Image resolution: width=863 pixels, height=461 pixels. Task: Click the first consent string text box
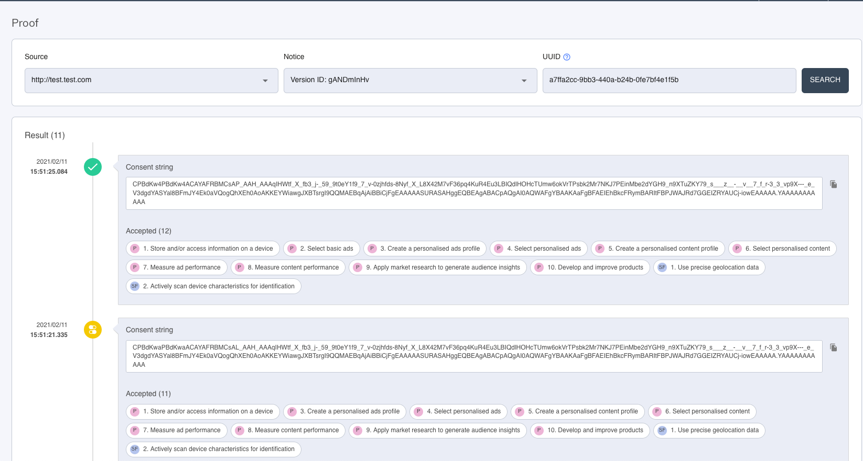tap(473, 193)
